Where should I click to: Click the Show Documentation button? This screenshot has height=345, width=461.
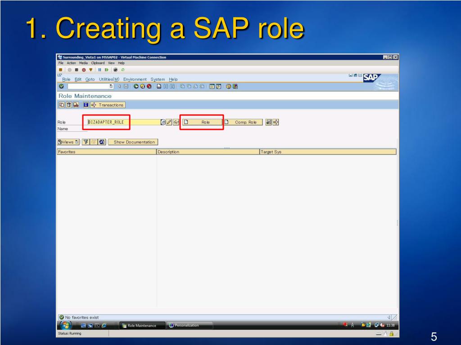coord(133,142)
